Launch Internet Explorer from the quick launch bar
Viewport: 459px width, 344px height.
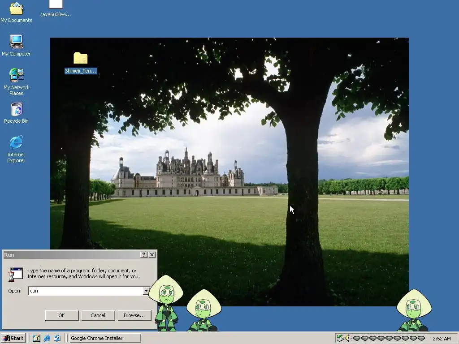[47, 338]
